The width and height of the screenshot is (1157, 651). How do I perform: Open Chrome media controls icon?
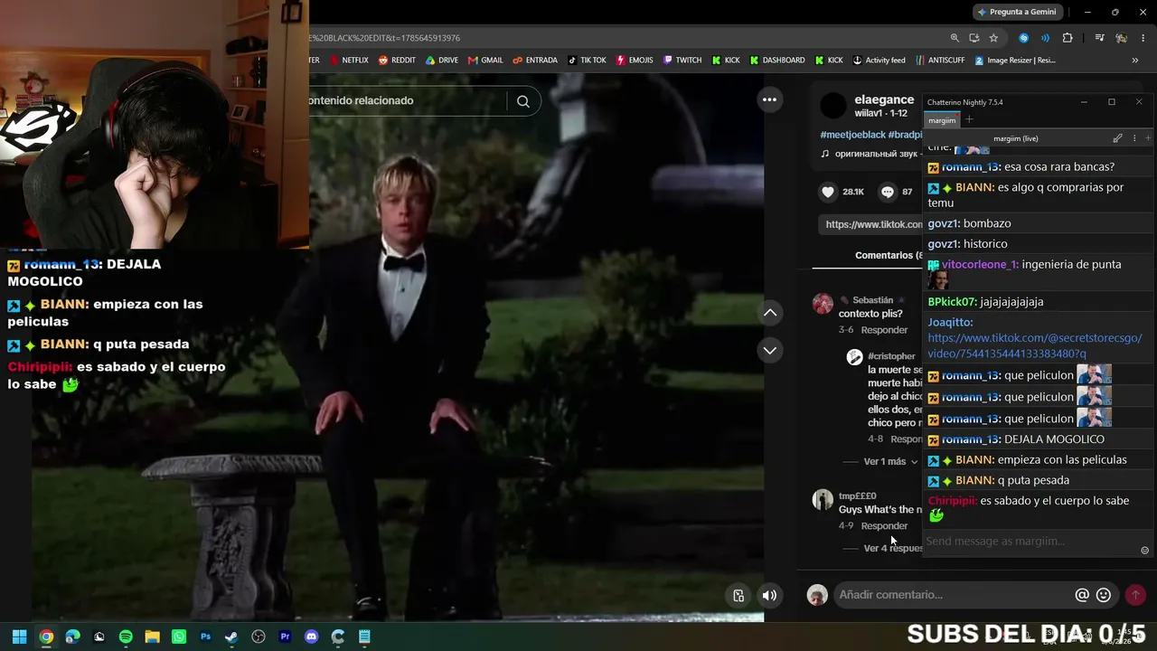(1099, 38)
